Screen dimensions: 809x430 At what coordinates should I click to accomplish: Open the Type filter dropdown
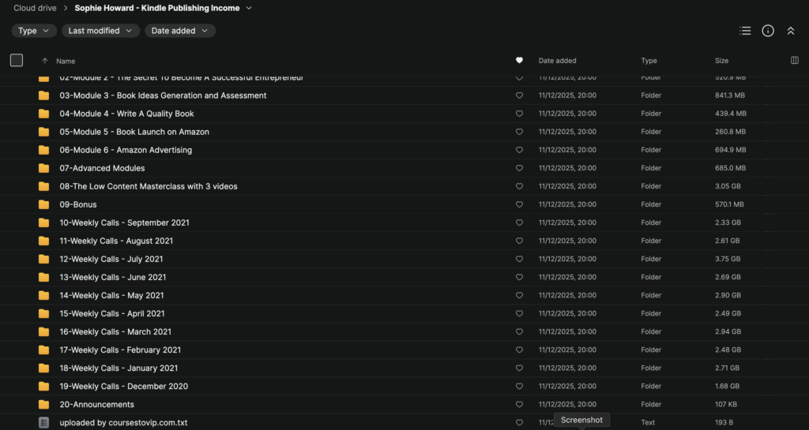(x=33, y=31)
